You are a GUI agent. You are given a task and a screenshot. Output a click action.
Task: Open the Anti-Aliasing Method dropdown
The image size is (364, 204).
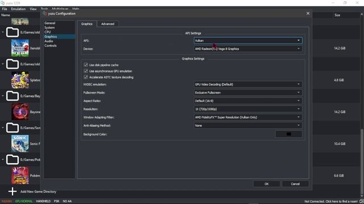coord(248,125)
